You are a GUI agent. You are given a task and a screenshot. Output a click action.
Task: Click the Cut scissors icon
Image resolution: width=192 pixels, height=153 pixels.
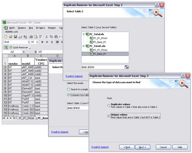(x=46, y=37)
